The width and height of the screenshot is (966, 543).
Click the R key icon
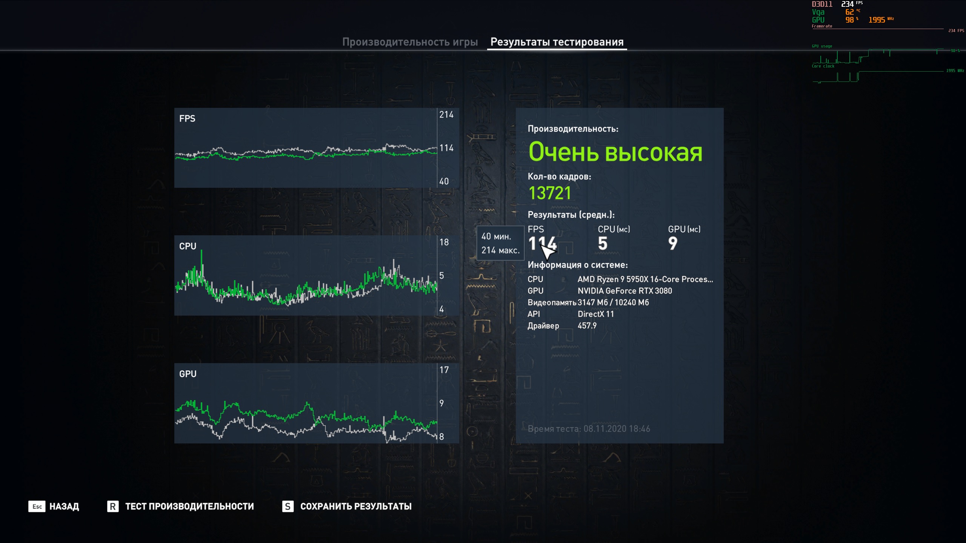pos(113,506)
